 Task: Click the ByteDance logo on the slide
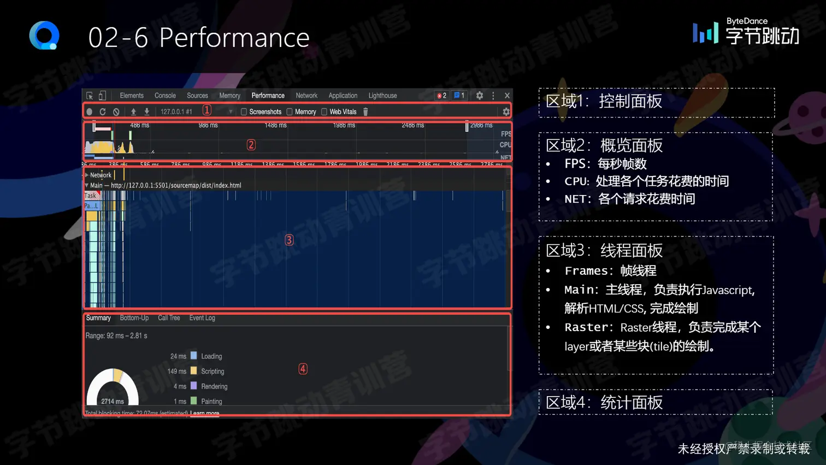pyautogui.click(x=746, y=32)
